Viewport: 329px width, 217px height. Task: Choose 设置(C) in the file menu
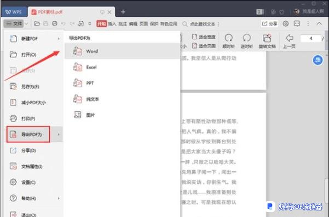click(33, 182)
